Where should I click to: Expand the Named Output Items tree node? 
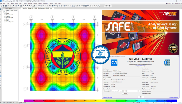point(5,22)
